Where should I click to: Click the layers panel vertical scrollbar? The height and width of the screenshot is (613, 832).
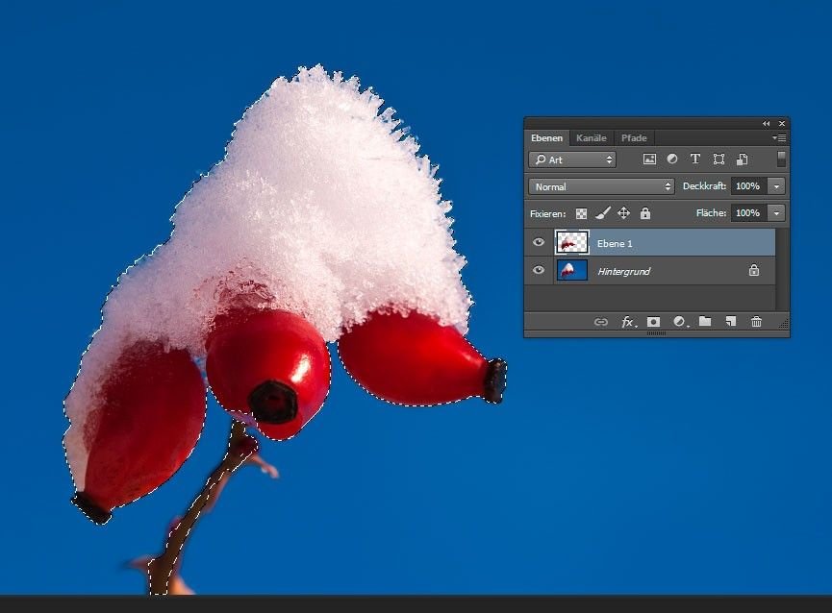coord(781,269)
